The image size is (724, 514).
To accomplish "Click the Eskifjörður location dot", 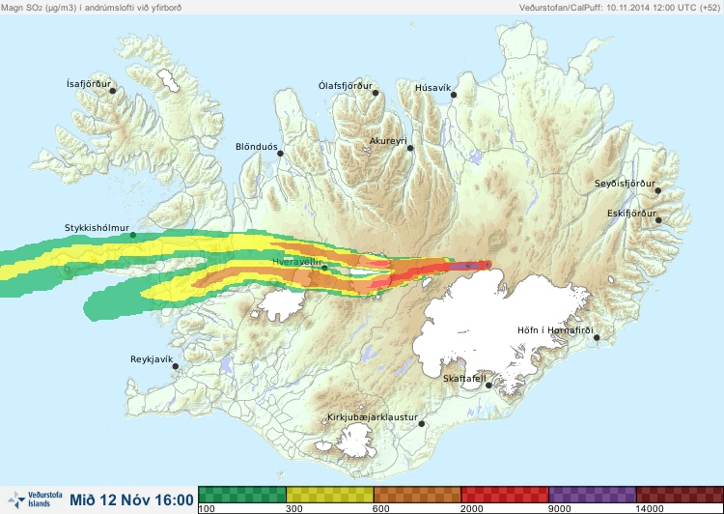I will pos(658,220).
